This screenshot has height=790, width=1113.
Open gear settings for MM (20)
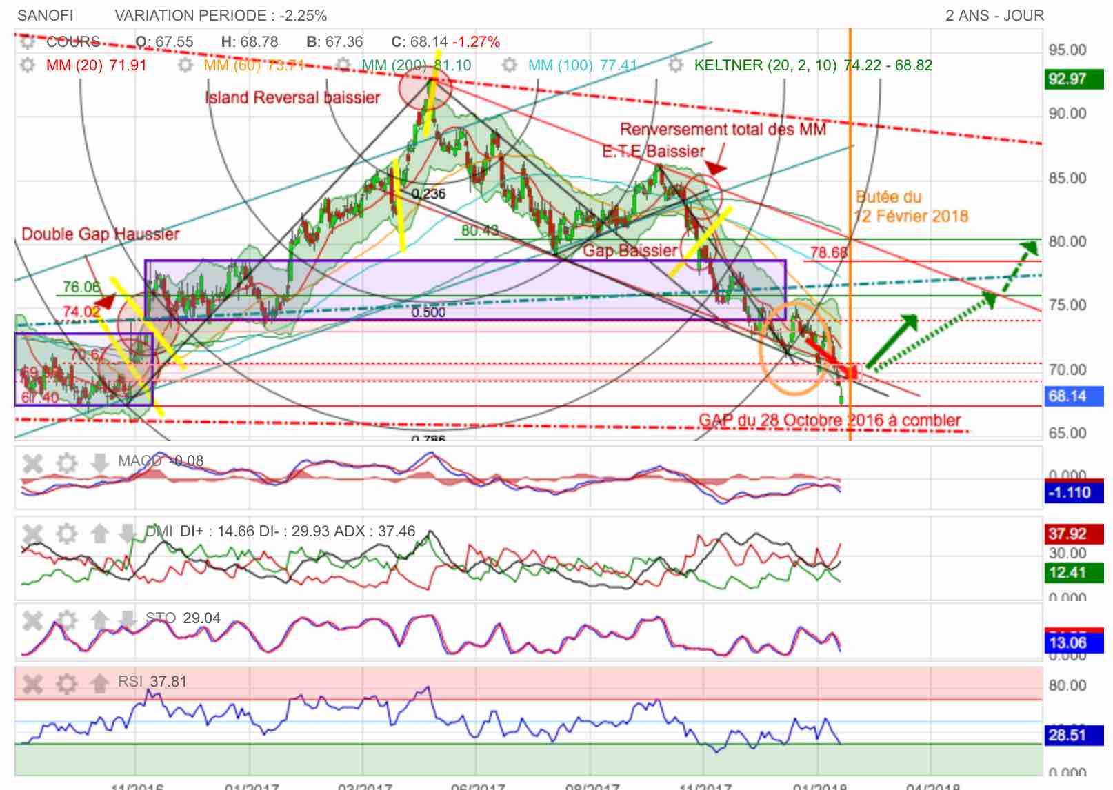(28, 65)
